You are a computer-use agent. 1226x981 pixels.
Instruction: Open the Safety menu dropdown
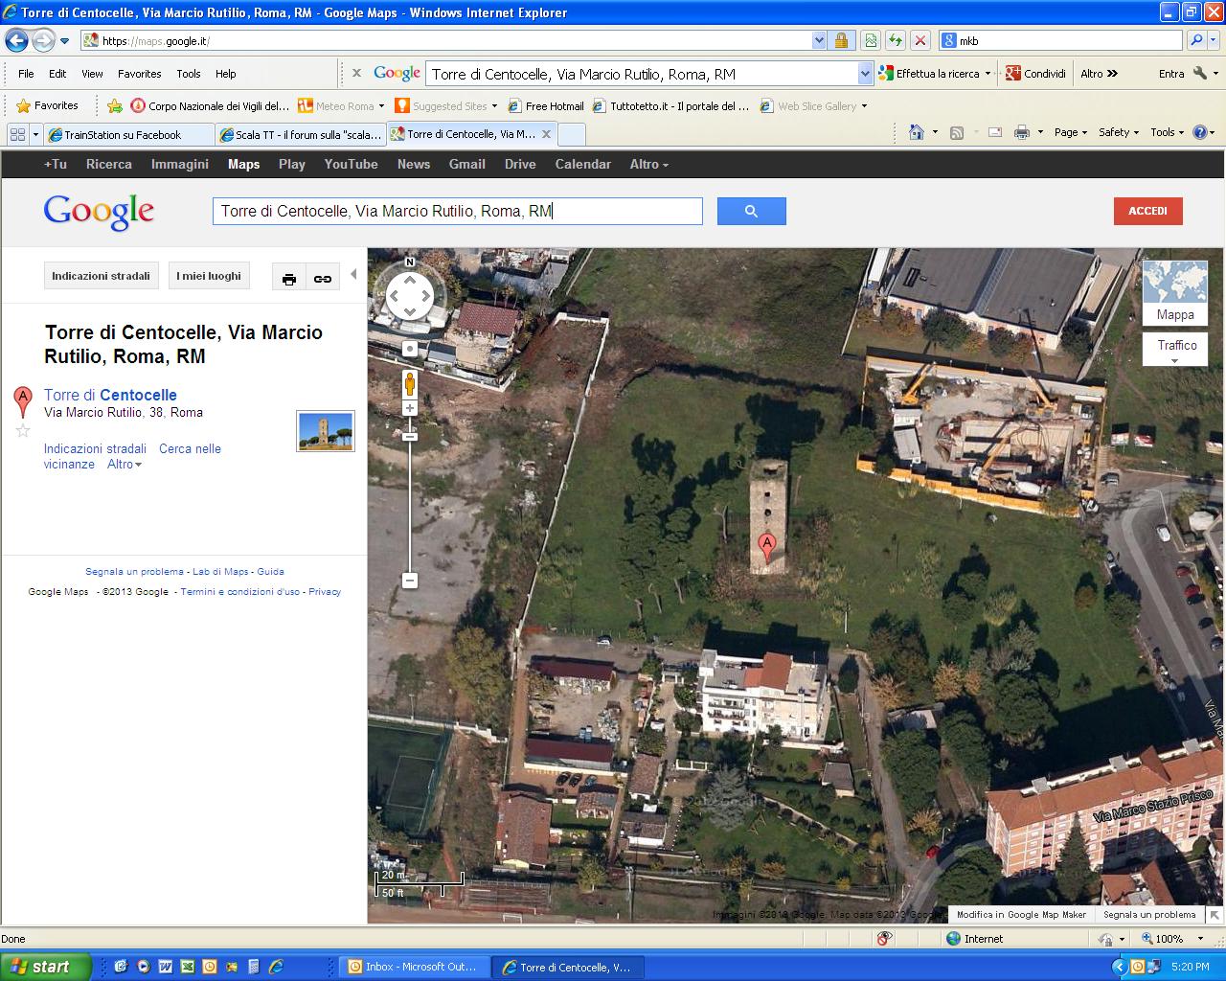(1119, 132)
